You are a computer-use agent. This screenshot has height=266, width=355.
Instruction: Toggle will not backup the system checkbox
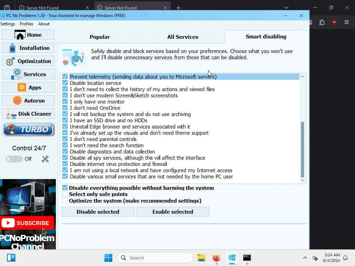click(65, 114)
